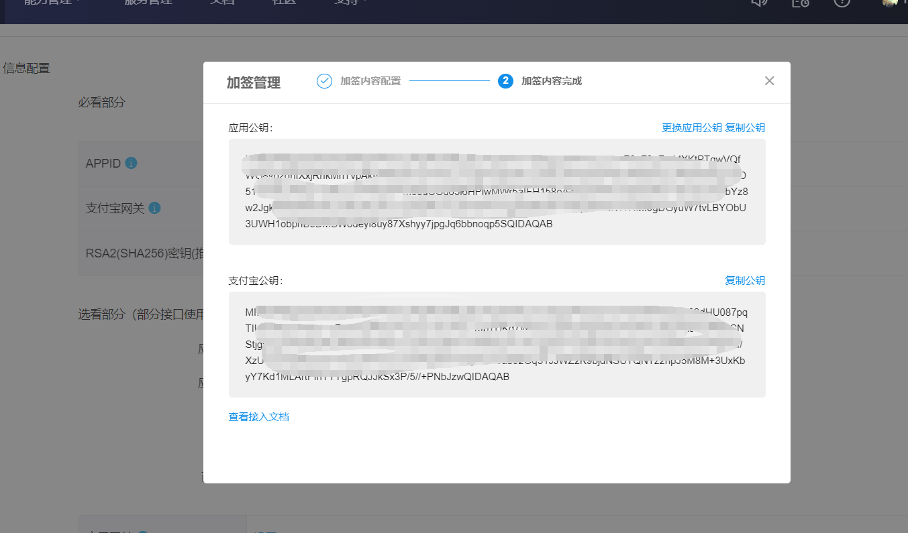Click inside the 应用公钥 key box
908x533 pixels.
click(x=497, y=192)
